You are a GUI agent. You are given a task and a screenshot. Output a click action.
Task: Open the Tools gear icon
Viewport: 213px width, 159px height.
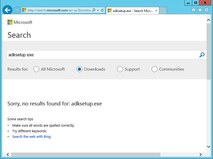[x=206, y=10]
